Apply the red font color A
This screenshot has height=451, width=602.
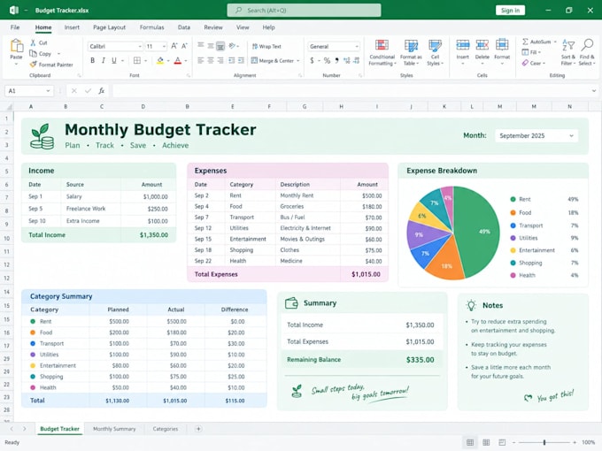[x=177, y=61]
